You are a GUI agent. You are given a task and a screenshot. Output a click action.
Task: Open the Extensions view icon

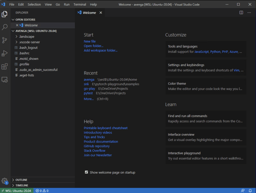point(4,66)
